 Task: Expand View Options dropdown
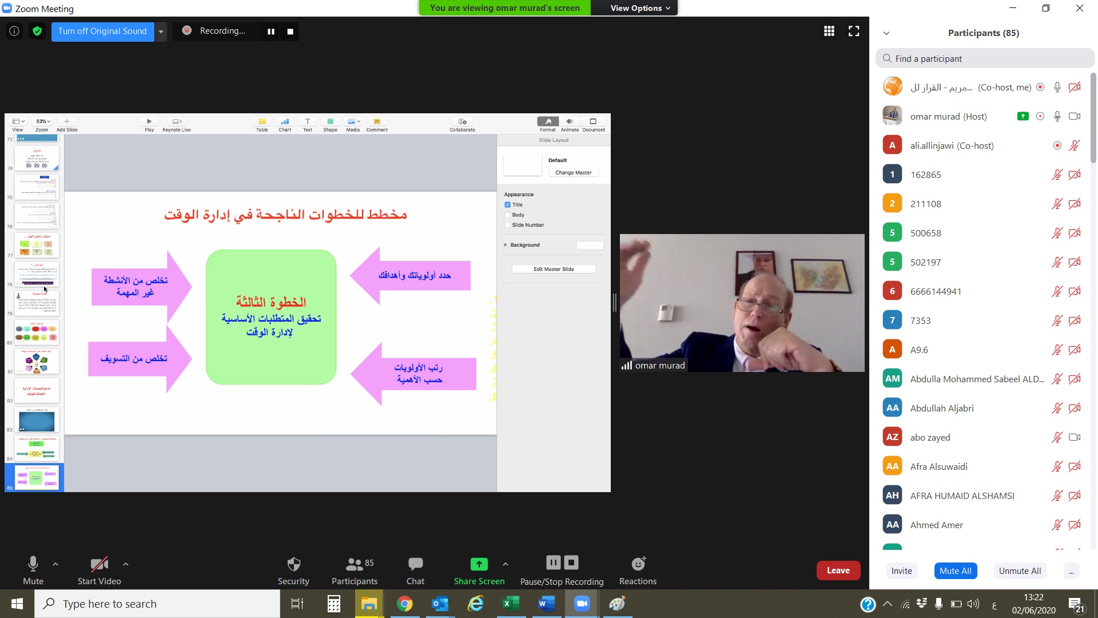coord(639,8)
